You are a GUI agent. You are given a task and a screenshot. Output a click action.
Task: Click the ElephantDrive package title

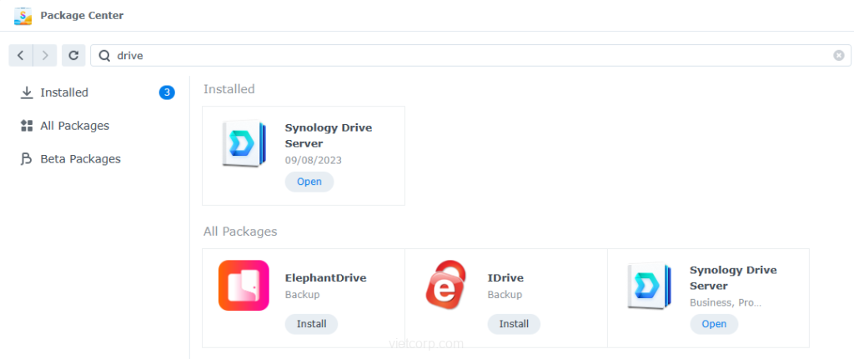[325, 278]
